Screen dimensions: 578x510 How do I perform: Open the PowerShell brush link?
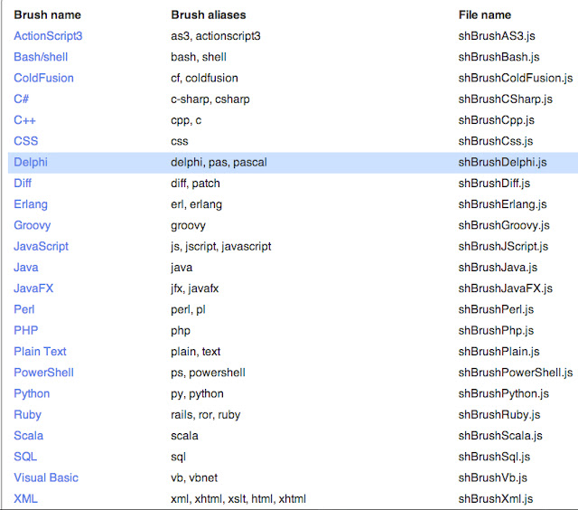44,373
